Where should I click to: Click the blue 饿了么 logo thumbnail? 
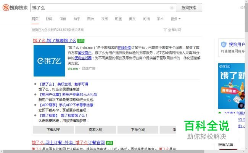tap(49, 61)
